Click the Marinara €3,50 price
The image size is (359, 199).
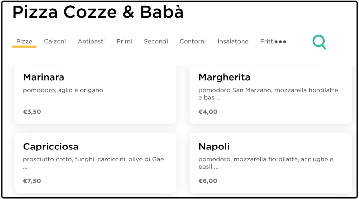point(32,112)
